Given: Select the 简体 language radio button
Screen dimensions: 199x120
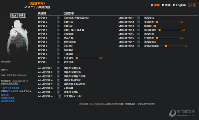Looking at the screenshot, I should pyautogui.click(x=152, y=5).
